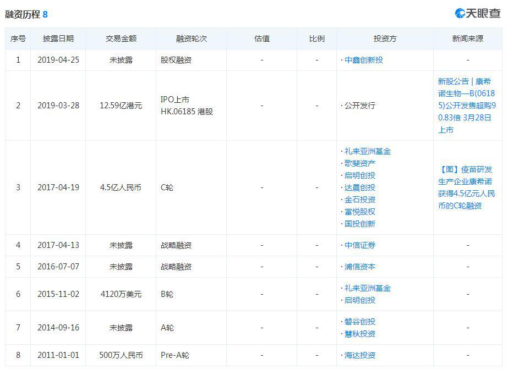Click the 融资历程 section title

pos(23,14)
